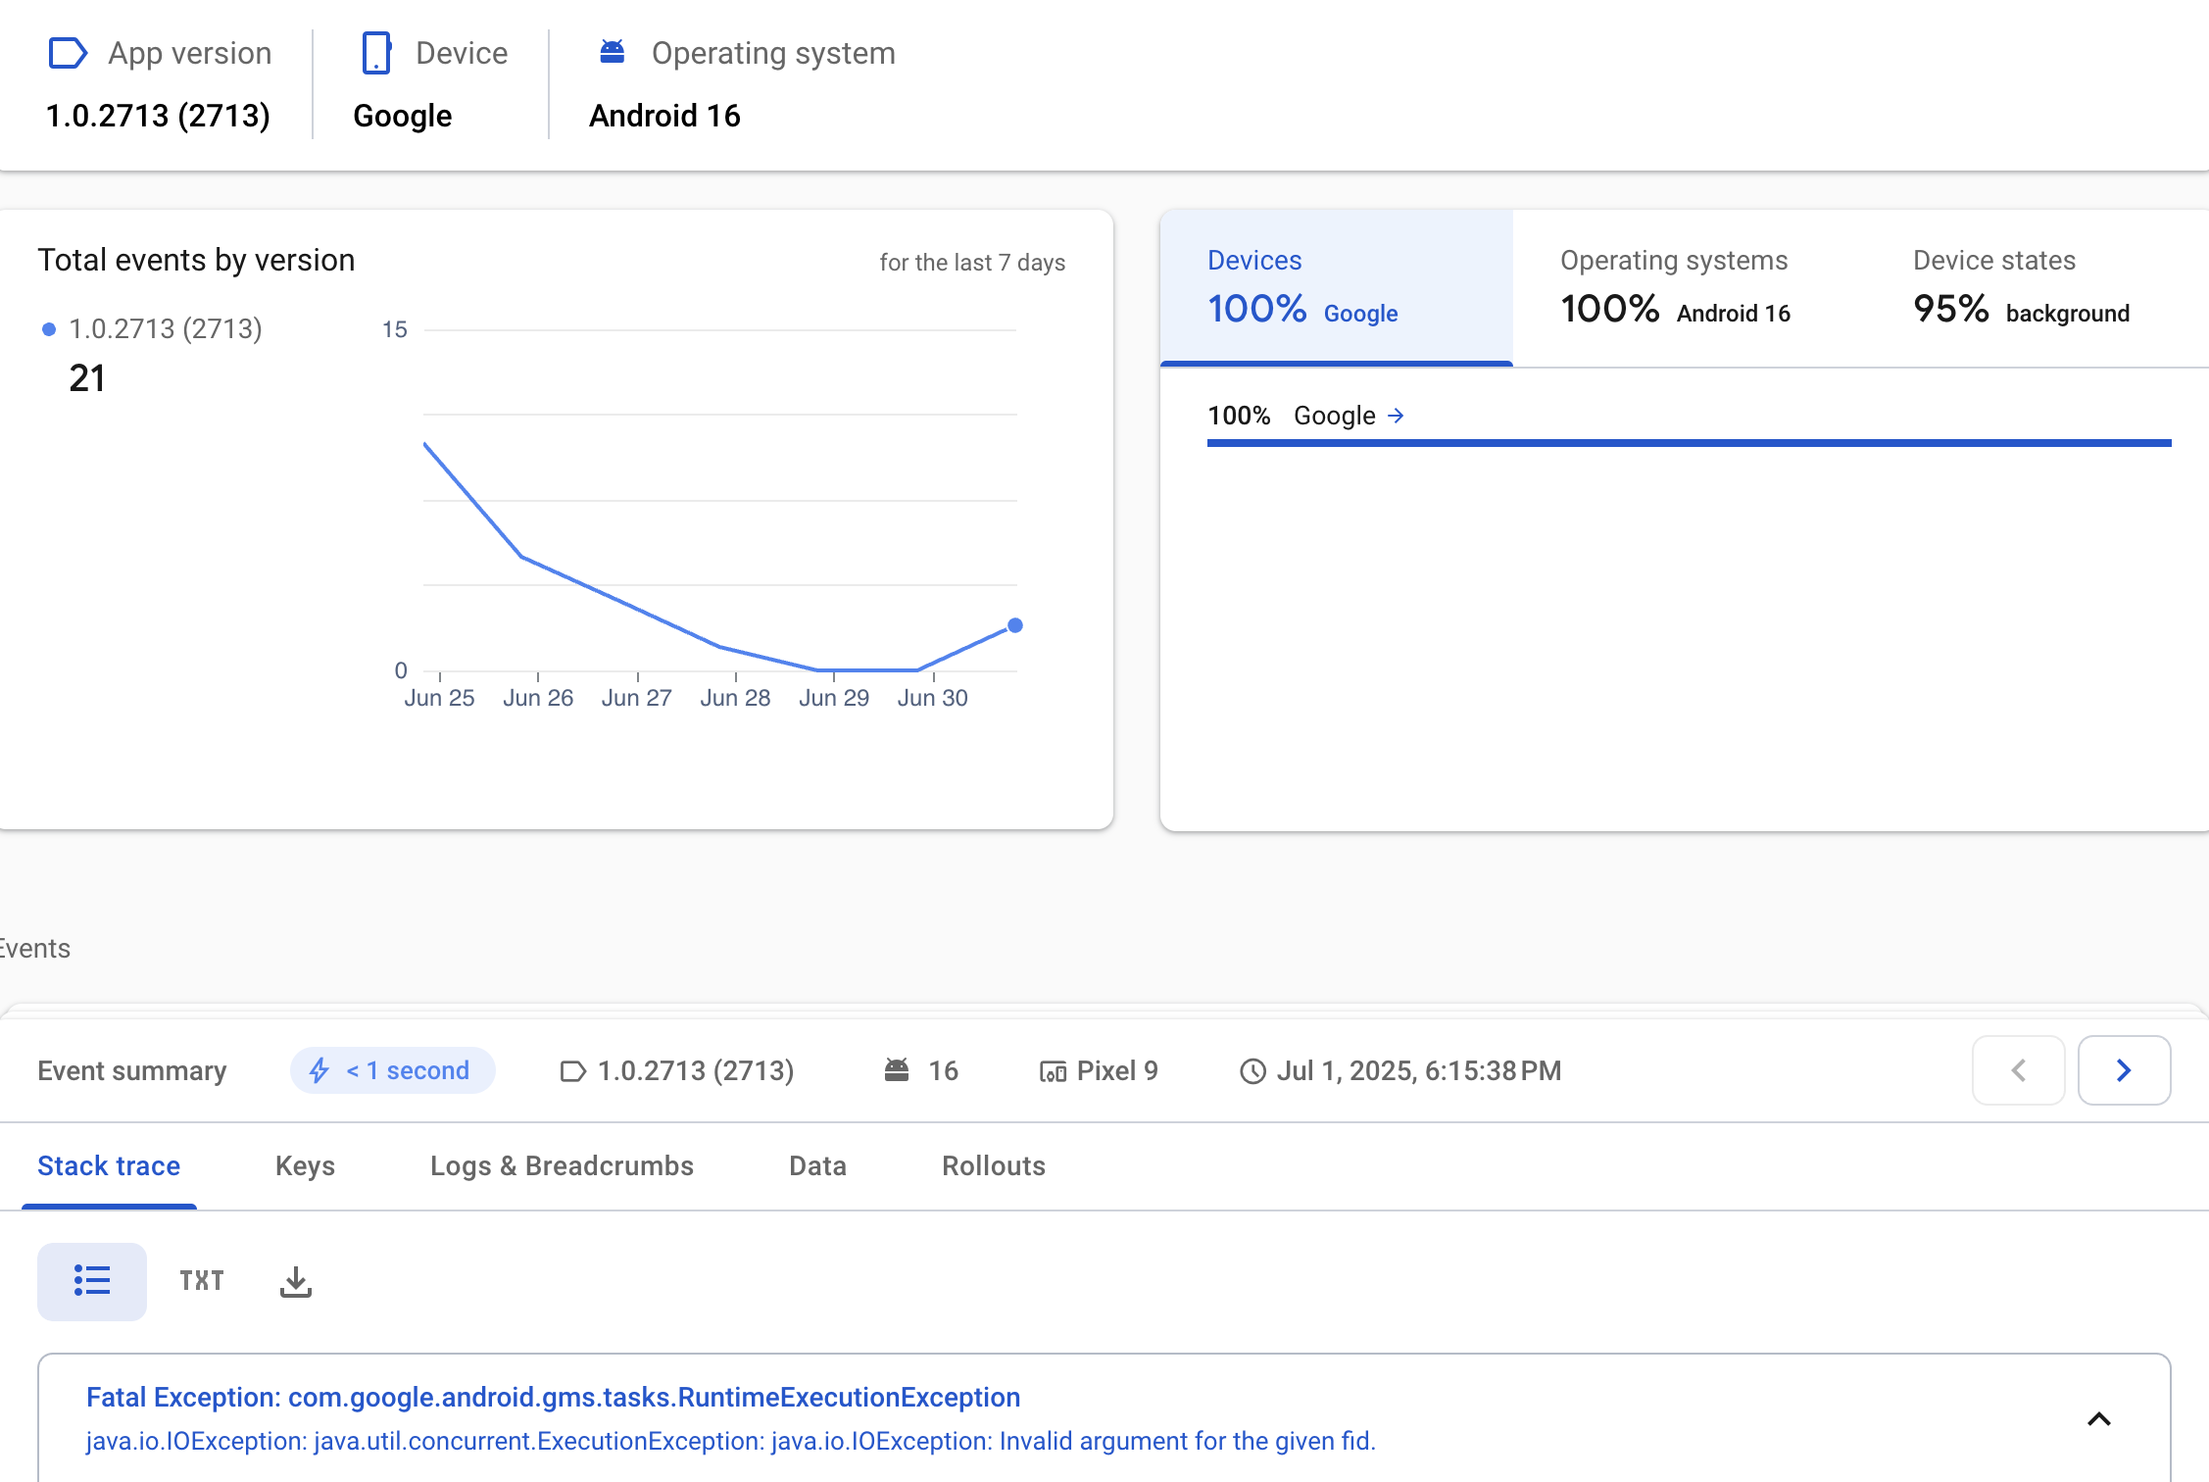Click the clock icon beside event timestamp
This screenshot has height=1482, width=2209.
pos(1252,1071)
